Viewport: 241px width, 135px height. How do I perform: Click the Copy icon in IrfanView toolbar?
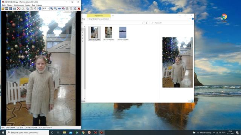click(x=27, y=8)
